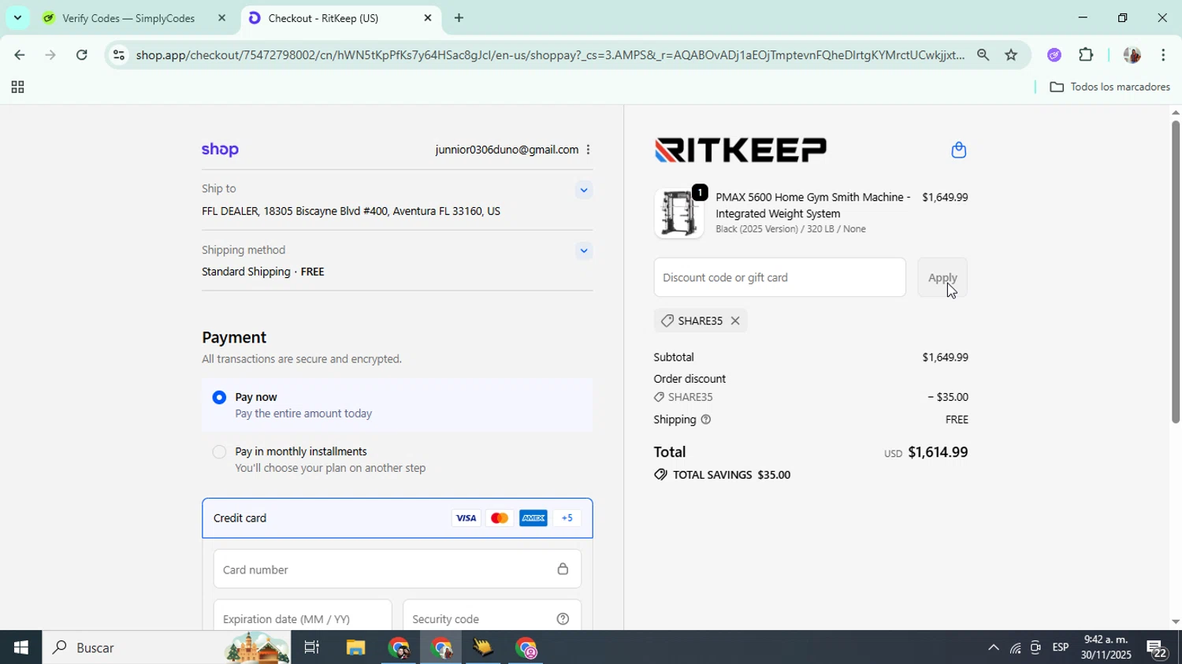Screen dimensions: 1182x664
Task: Open the Extensions puzzle menu
Action: 1086,55
